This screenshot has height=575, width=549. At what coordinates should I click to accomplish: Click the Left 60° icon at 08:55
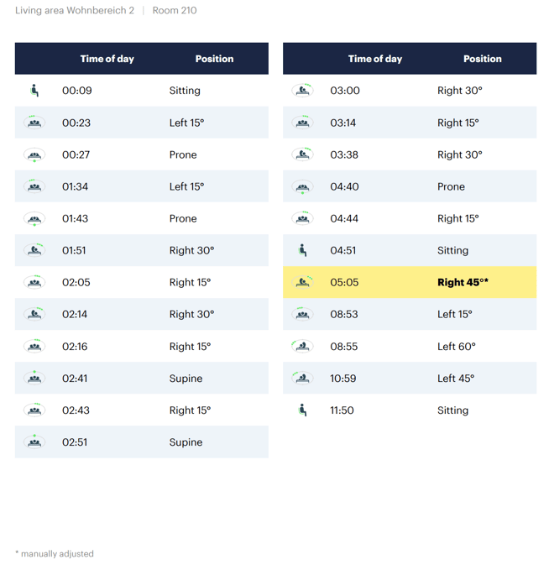point(302,346)
